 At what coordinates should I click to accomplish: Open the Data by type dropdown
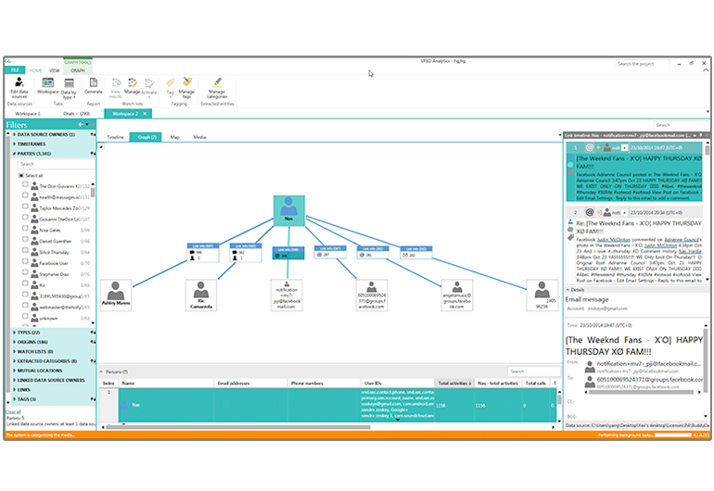tap(70, 86)
